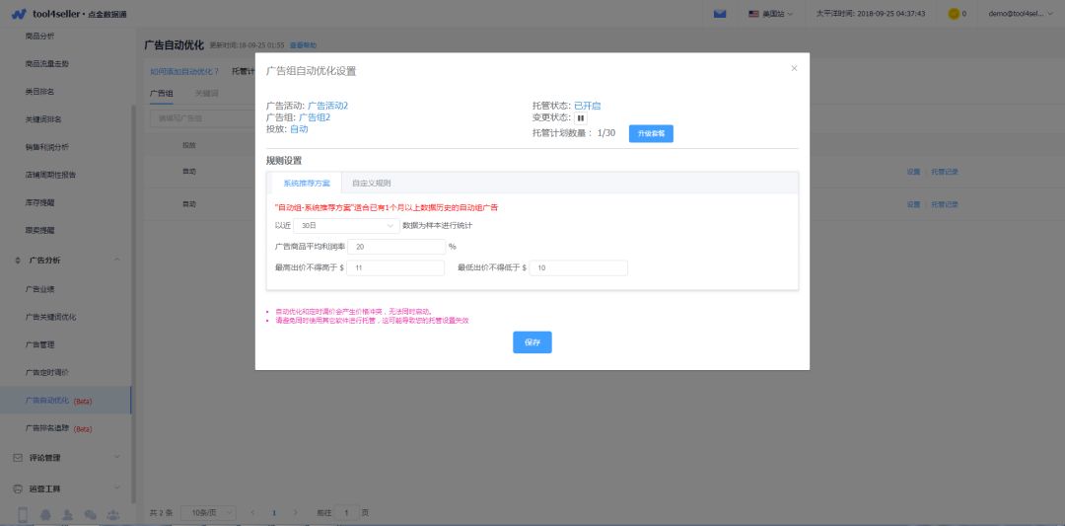Image resolution: width=1065 pixels, height=526 pixels.
Task: Collapse the 广告分析 sidebar section
Action: click(x=117, y=260)
